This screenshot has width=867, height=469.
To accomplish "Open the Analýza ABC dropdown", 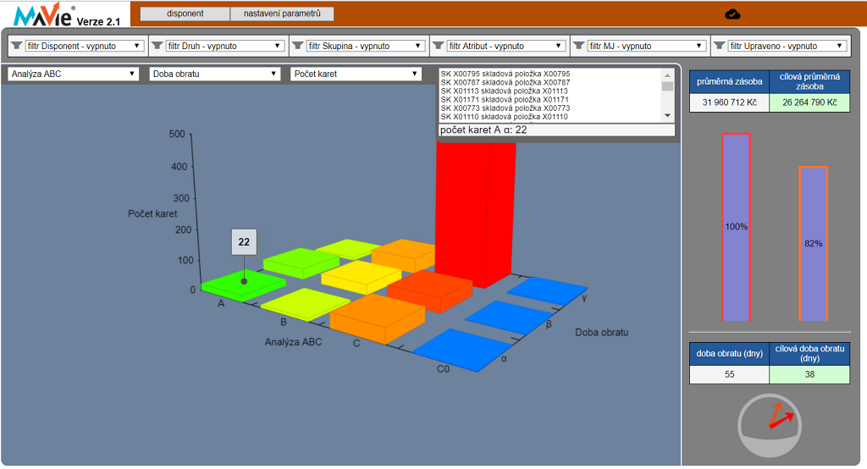I will coord(73,74).
